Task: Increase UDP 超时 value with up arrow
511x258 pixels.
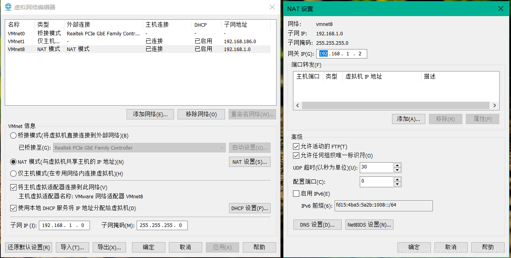Action: click(x=397, y=165)
